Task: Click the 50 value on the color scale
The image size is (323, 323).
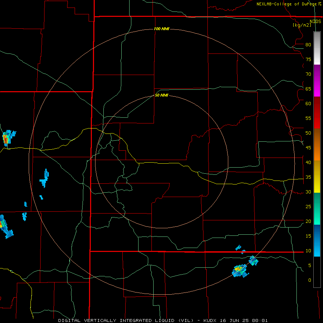Action: 308,133
